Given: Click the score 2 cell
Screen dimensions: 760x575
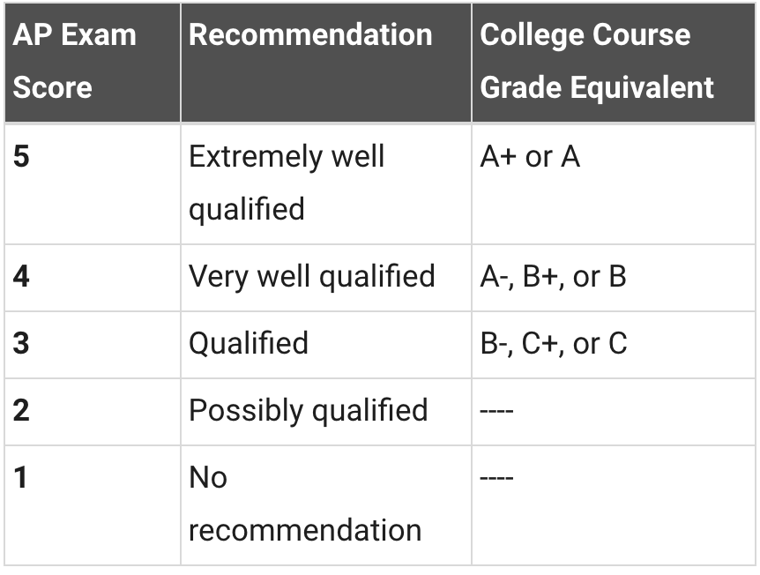Looking at the screenshot, I should pos(93,412).
